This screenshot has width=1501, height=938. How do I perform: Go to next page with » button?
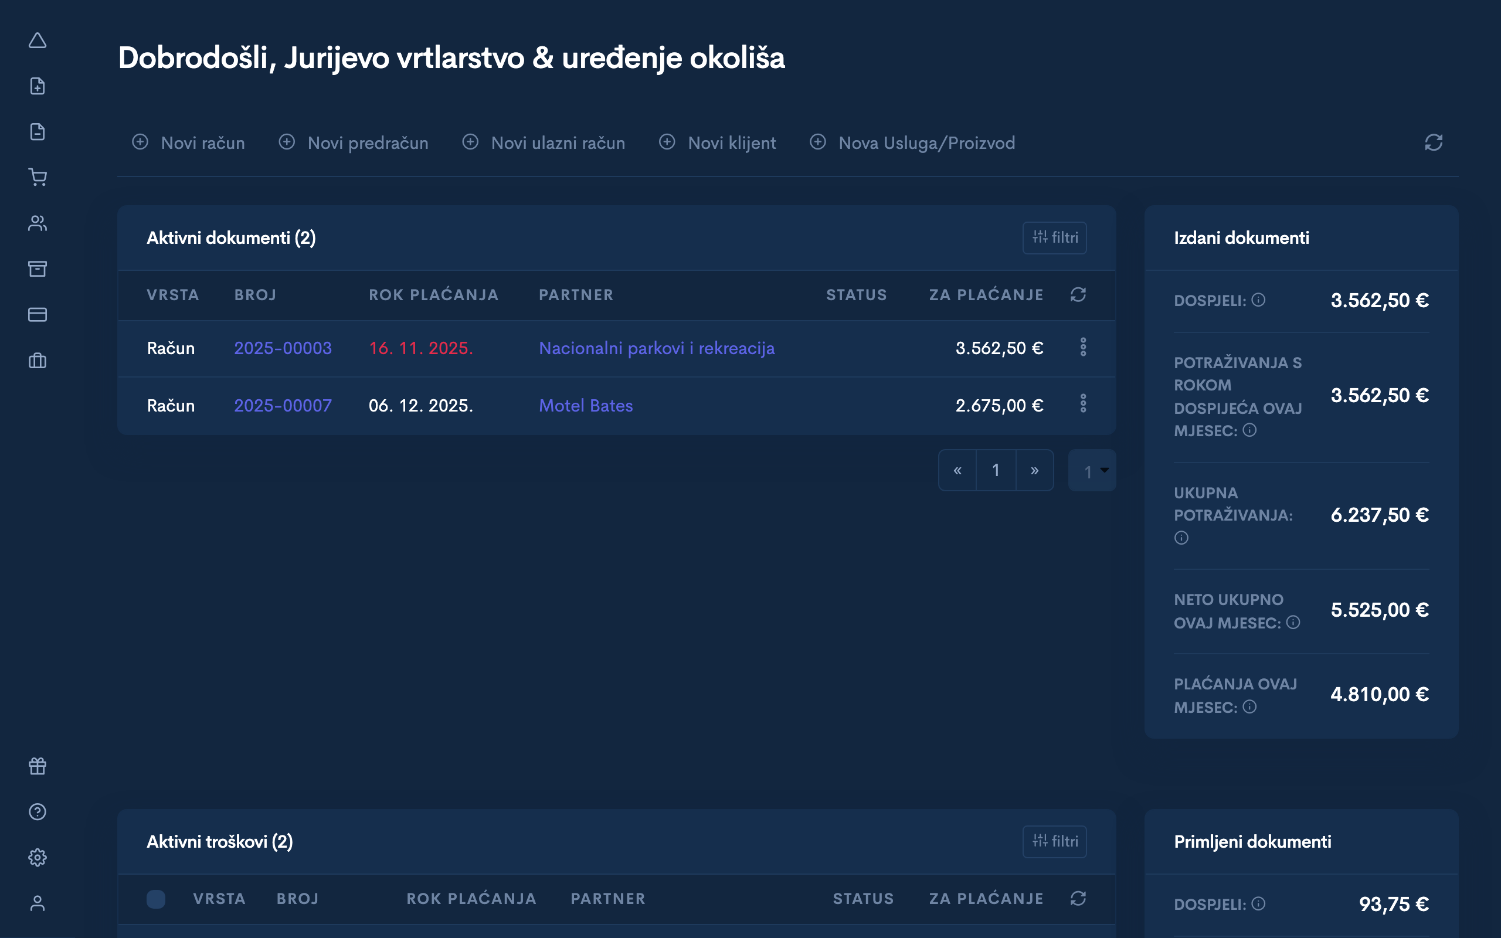pyautogui.click(x=1034, y=470)
